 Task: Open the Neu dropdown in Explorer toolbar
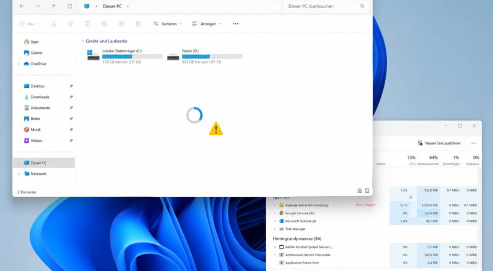pyautogui.click(x=29, y=23)
